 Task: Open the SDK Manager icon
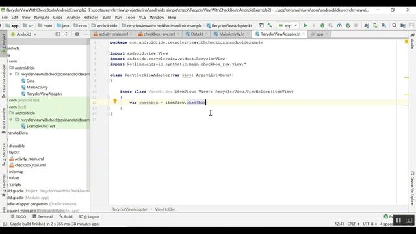pyautogui.click(x=384, y=25)
